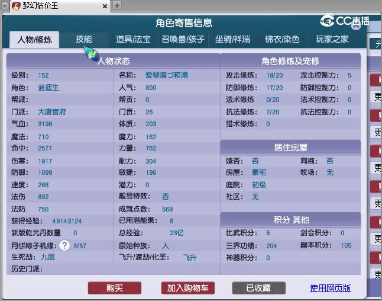
Task: Open the 玩家之家 tab
Action: [332, 39]
